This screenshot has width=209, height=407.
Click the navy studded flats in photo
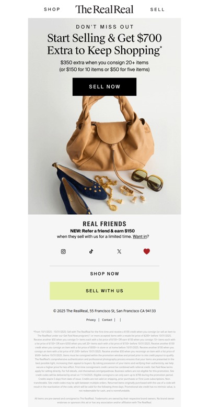pyautogui.click(x=79, y=188)
